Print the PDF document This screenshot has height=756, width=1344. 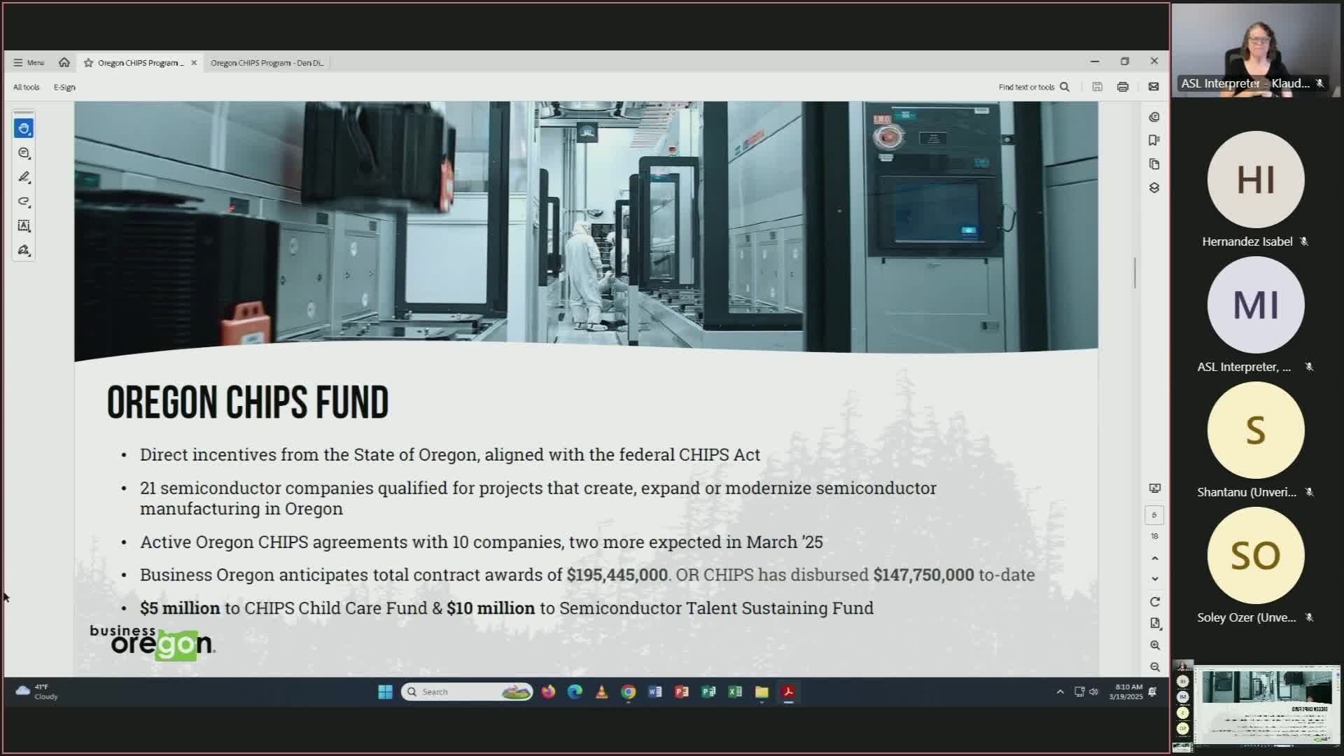(1123, 87)
